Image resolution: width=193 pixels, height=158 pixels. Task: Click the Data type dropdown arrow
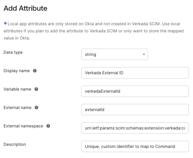[144, 55]
